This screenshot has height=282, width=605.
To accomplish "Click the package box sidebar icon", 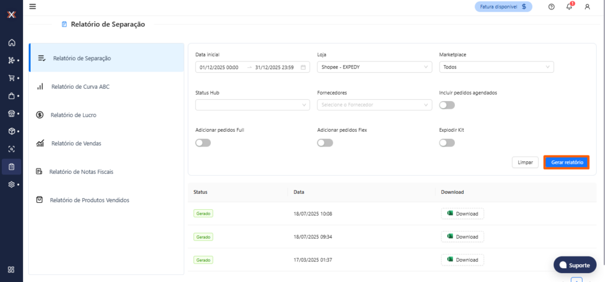I will tap(11, 131).
